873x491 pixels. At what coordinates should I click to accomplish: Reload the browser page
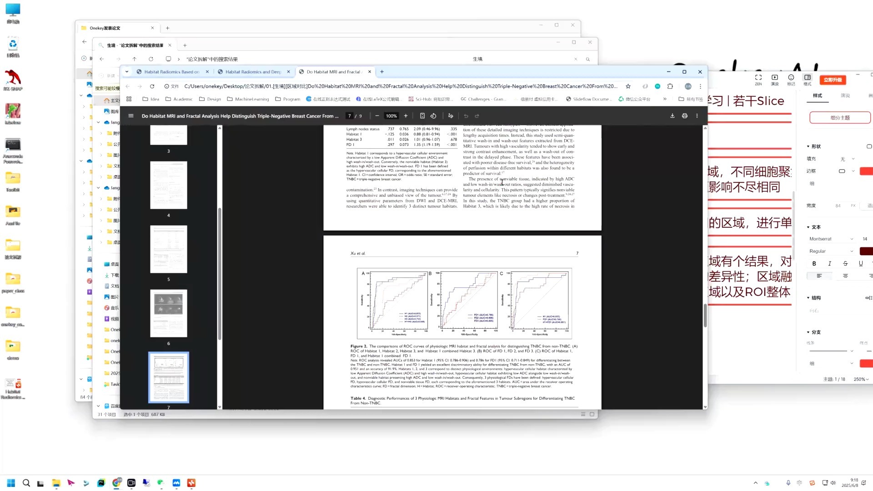pyautogui.click(x=152, y=86)
